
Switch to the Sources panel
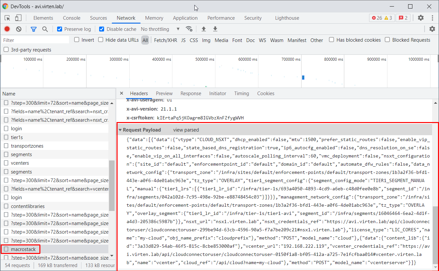click(x=99, y=18)
